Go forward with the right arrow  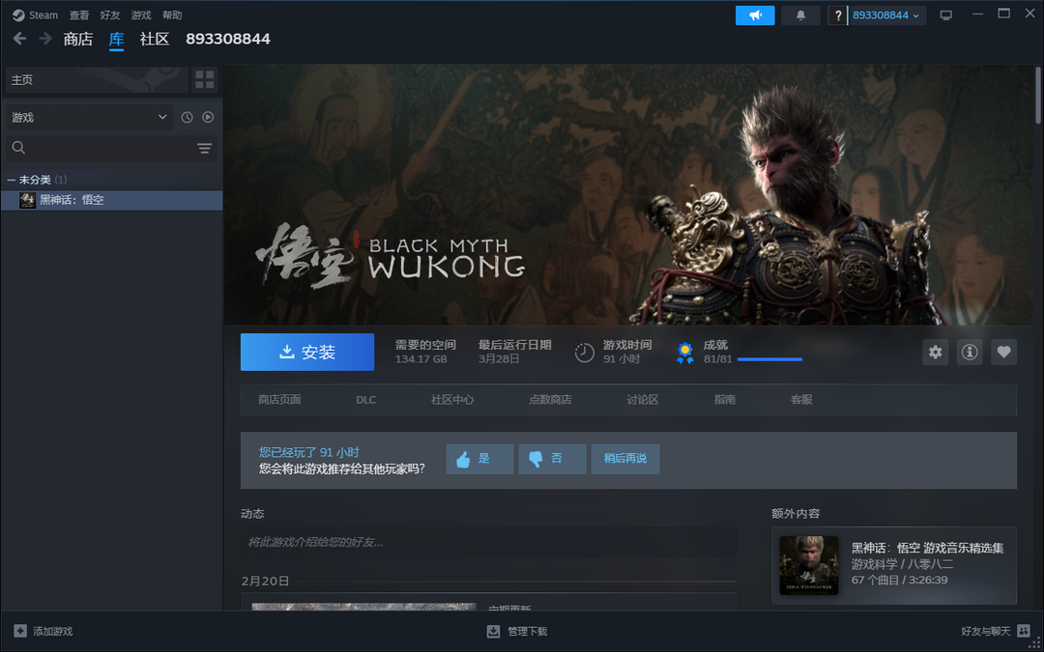45,39
